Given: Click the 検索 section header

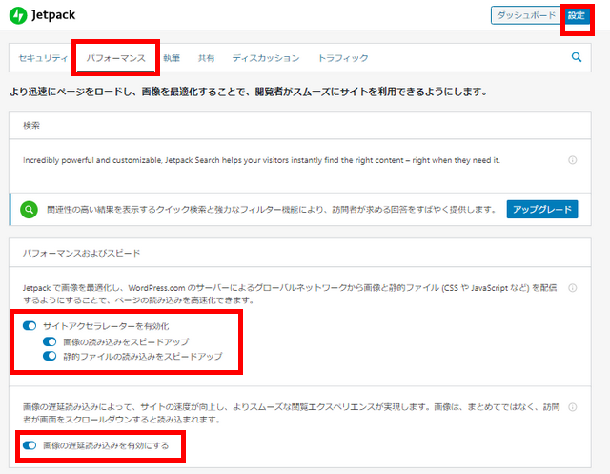Looking at the screenshot, I should click(x=300, y=125).
